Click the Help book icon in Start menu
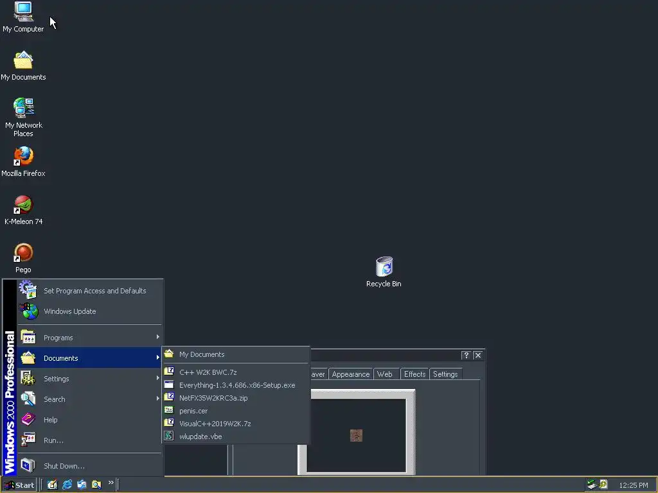658x493 pixels. click(28, 419)
